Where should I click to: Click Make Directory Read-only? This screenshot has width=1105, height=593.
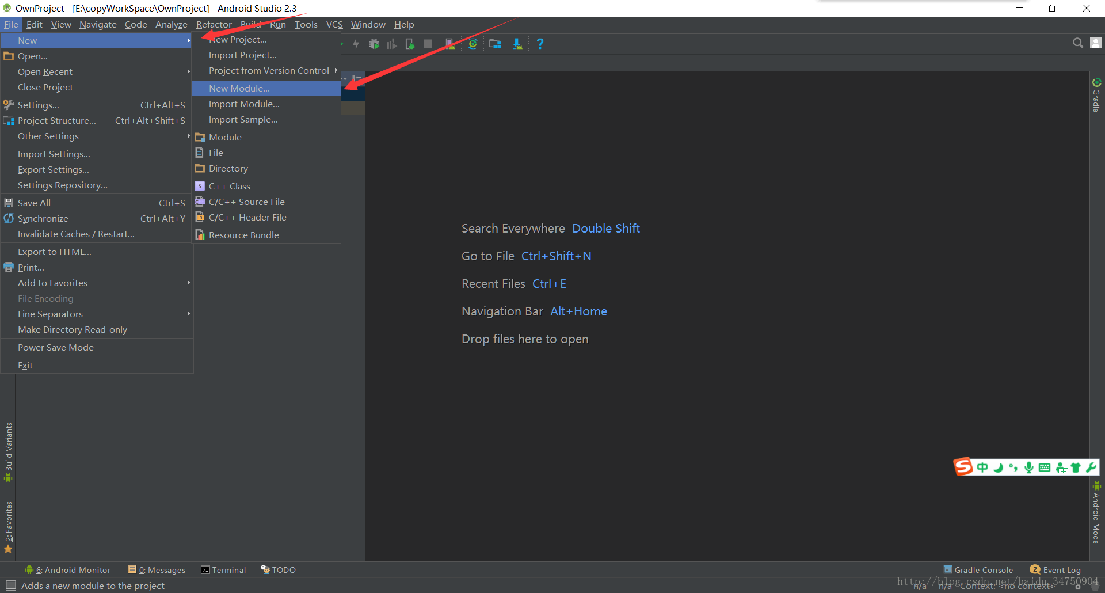(x=96, y=329)
